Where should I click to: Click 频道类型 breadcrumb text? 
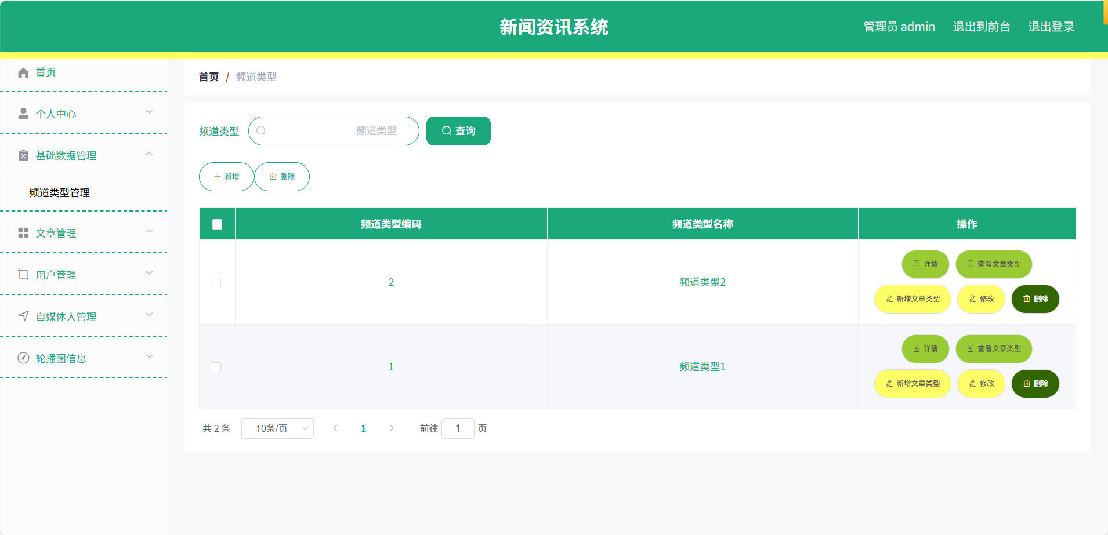coord(256,77)
